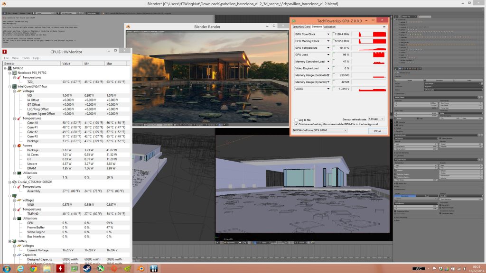Open the Video Engine Load dropdown

click(328, 68)
